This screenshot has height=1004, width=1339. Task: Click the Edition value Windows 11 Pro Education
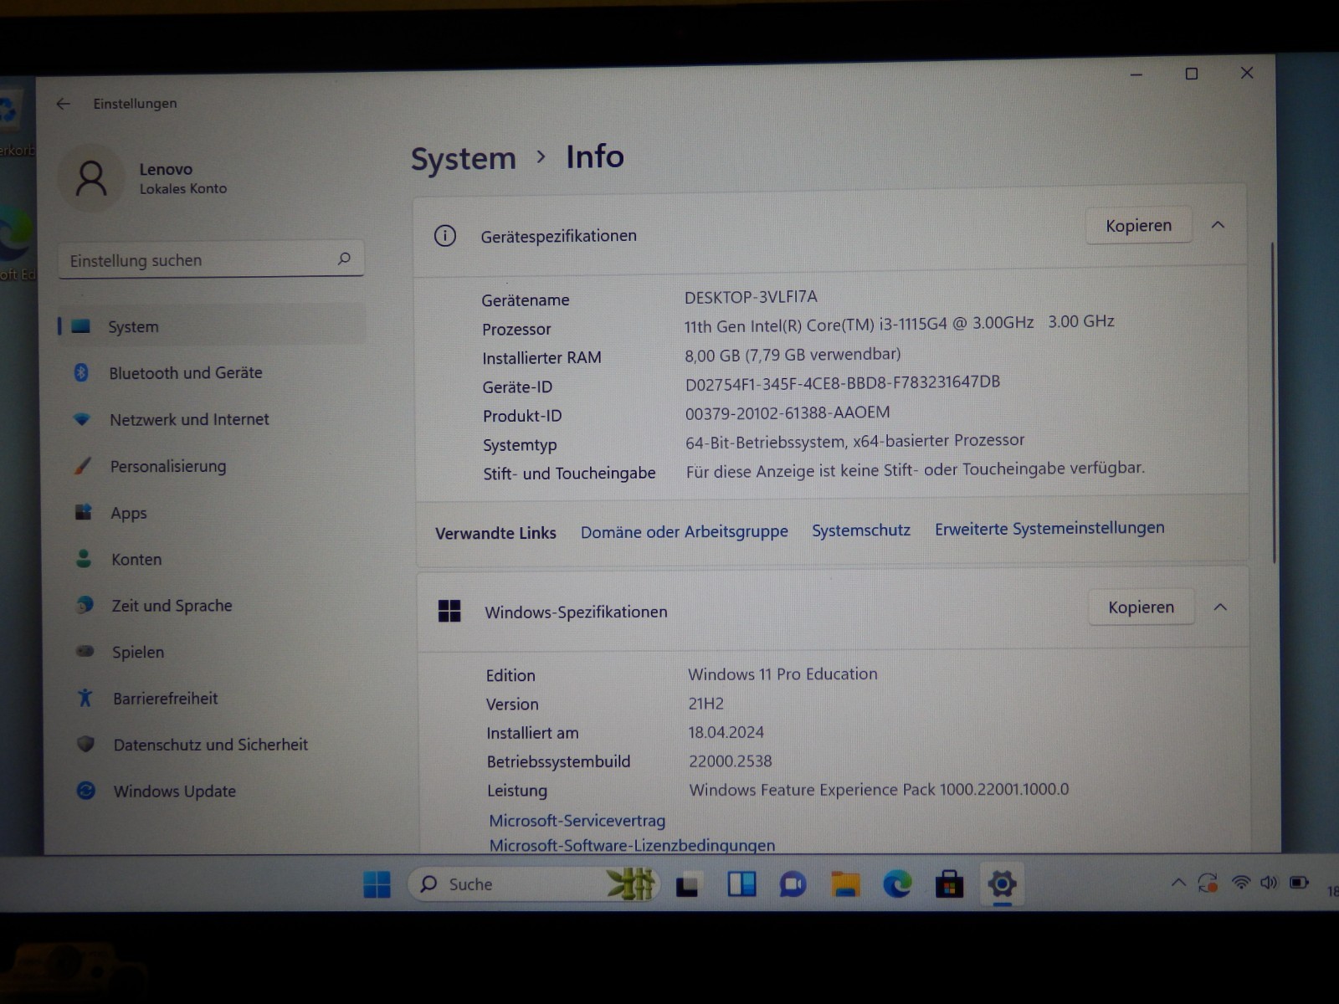pyautogui.click(x=782, y=674)
